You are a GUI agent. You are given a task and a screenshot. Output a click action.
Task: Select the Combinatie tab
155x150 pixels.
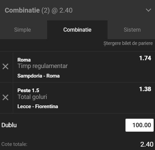pyautogui.click(x=77, y=30)
